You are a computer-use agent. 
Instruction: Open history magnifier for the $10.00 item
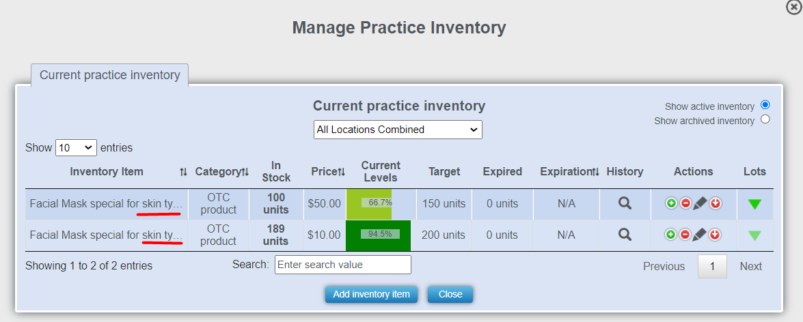625,235
